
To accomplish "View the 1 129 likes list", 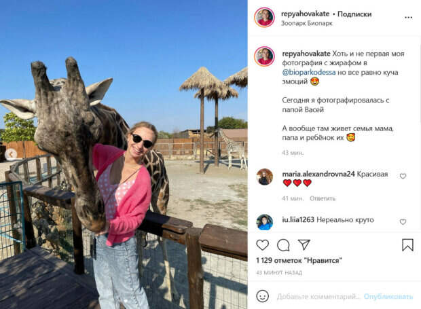I will click(x=299, y=260).
